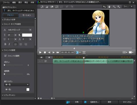
Task: Toggle the フォントの適用 checkbox
Action: [5, 56]
